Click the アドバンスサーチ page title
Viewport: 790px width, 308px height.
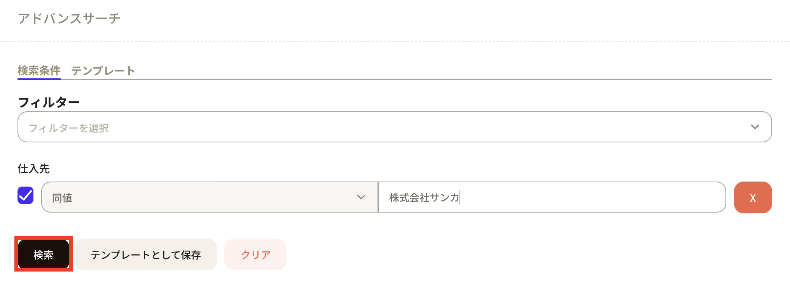pos(69,18)
